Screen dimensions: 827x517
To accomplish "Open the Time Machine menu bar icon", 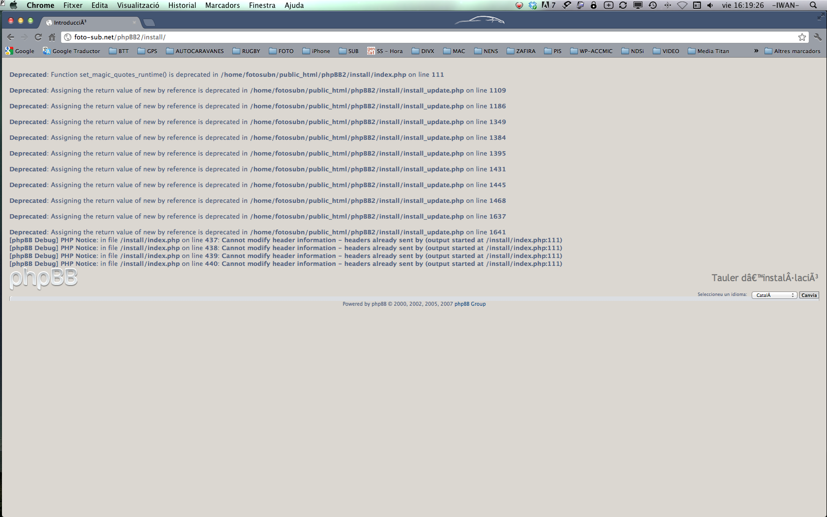I will click(653, 5).
